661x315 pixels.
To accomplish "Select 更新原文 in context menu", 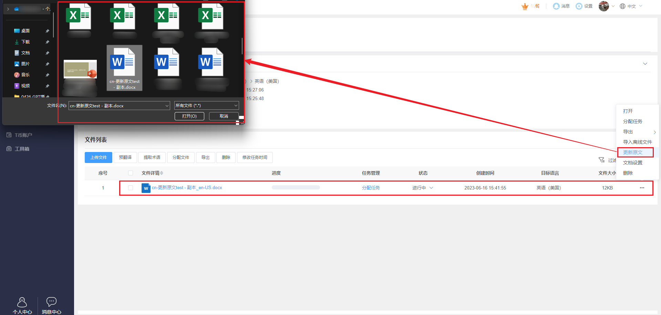I will [633, 152].
